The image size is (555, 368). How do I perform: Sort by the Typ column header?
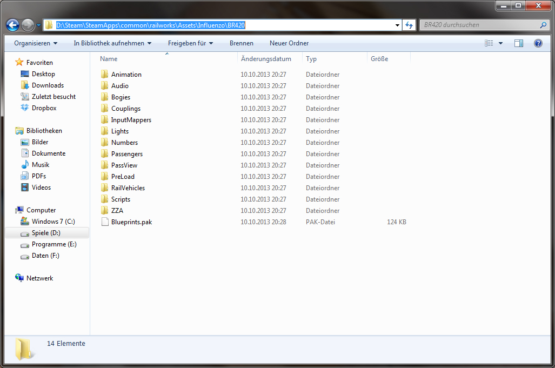click(335, 59)
